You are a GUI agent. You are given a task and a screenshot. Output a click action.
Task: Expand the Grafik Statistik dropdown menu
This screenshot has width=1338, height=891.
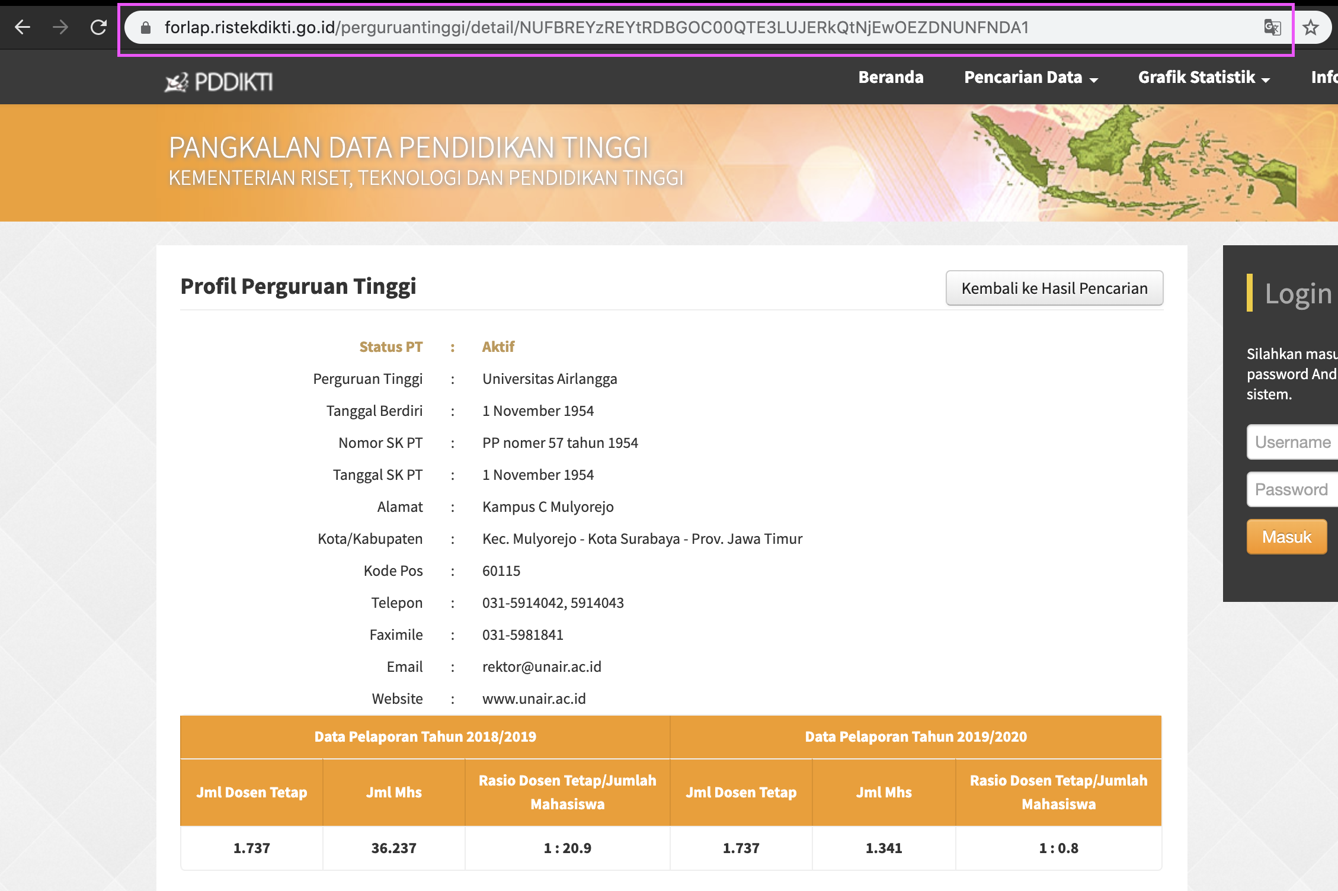[1203, 78]
